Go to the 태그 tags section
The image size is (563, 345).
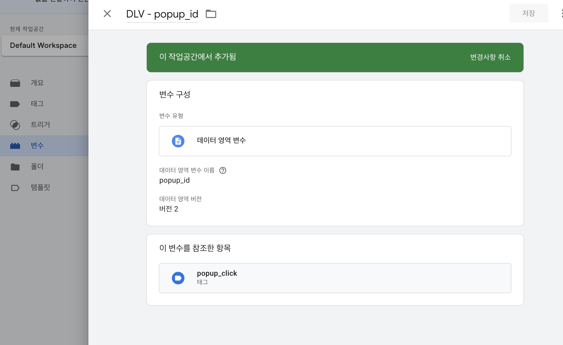pyautogui.click(x=37, y=104)
